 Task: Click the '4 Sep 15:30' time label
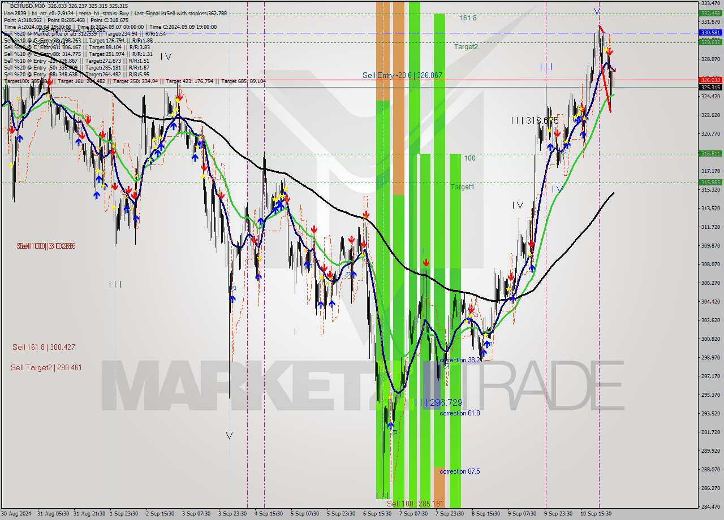click(x=269, y=514)
